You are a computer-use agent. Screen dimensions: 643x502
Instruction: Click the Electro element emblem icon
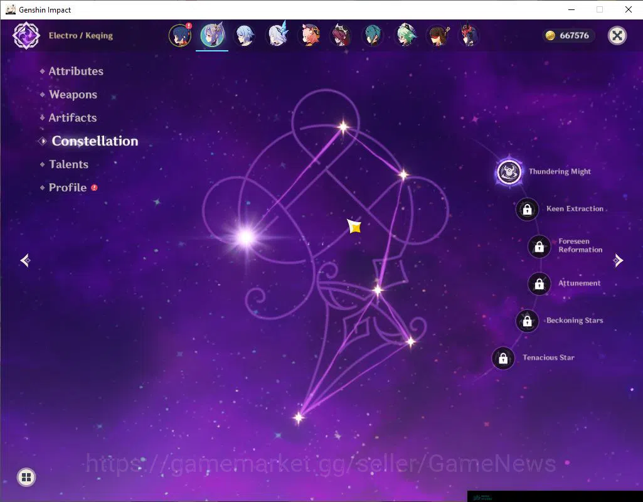coord(26,36)
